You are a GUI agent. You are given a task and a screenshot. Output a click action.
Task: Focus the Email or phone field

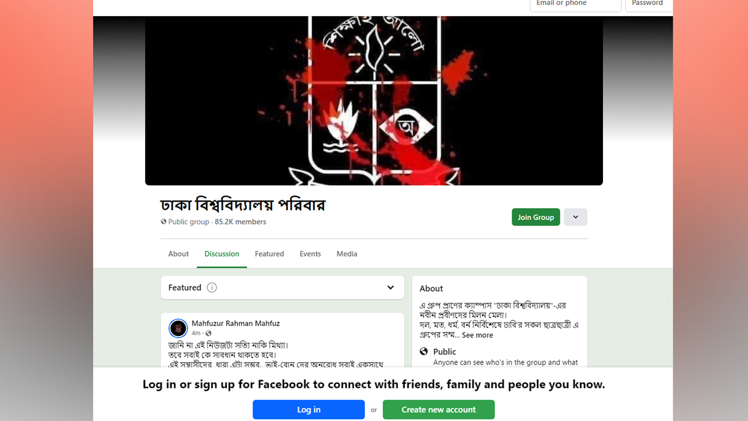click(575, 4)
